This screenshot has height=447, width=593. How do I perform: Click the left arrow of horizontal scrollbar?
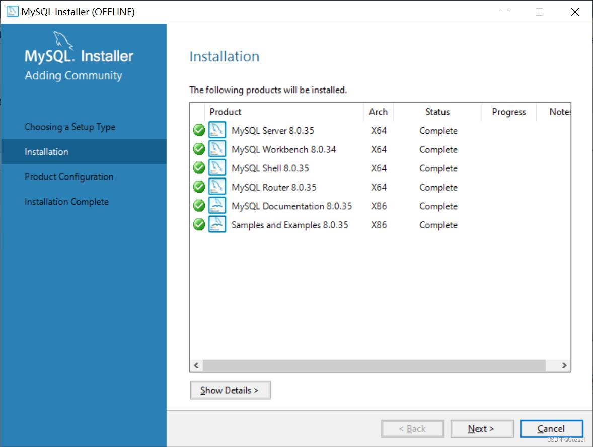pos(196,365)
